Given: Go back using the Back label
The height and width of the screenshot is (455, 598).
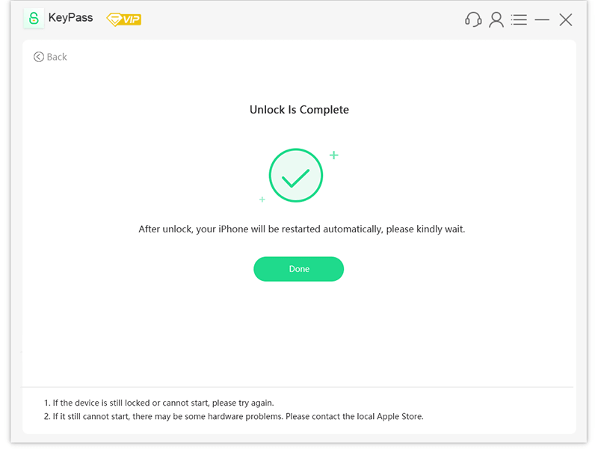Looking at the screenshot, I should 57,57.
